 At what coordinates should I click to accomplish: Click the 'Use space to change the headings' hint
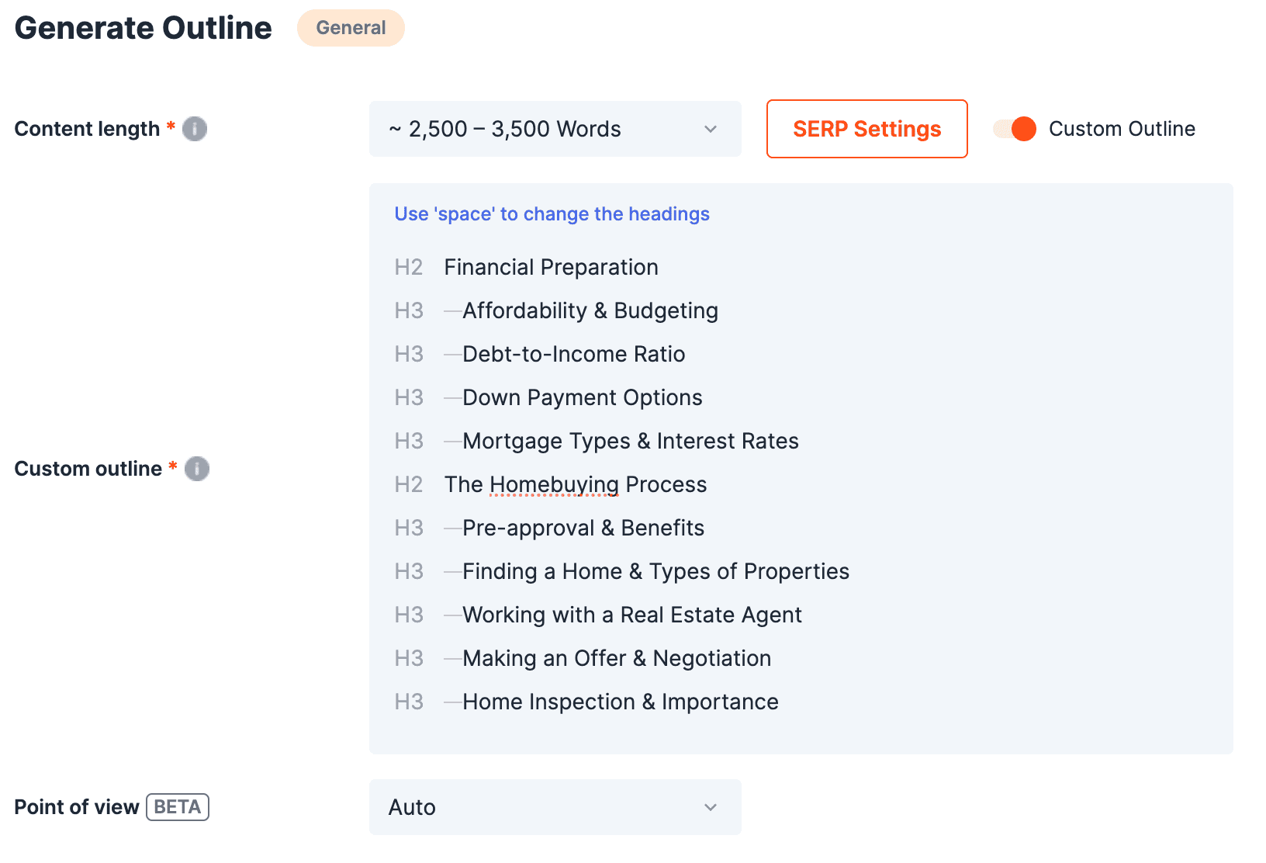pyautogui.click(x=552, y=214)
